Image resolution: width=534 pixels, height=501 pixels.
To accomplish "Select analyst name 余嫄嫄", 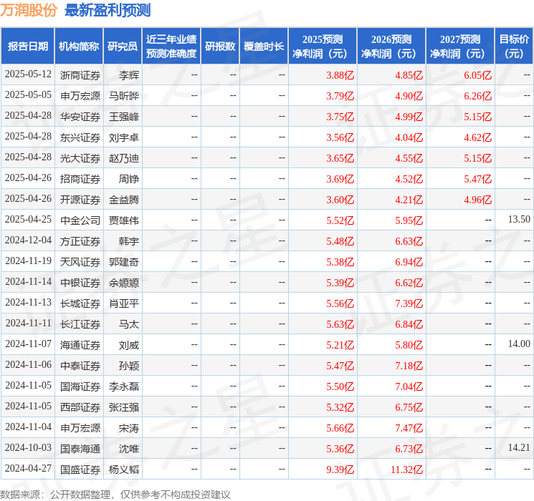I will 124,282.
